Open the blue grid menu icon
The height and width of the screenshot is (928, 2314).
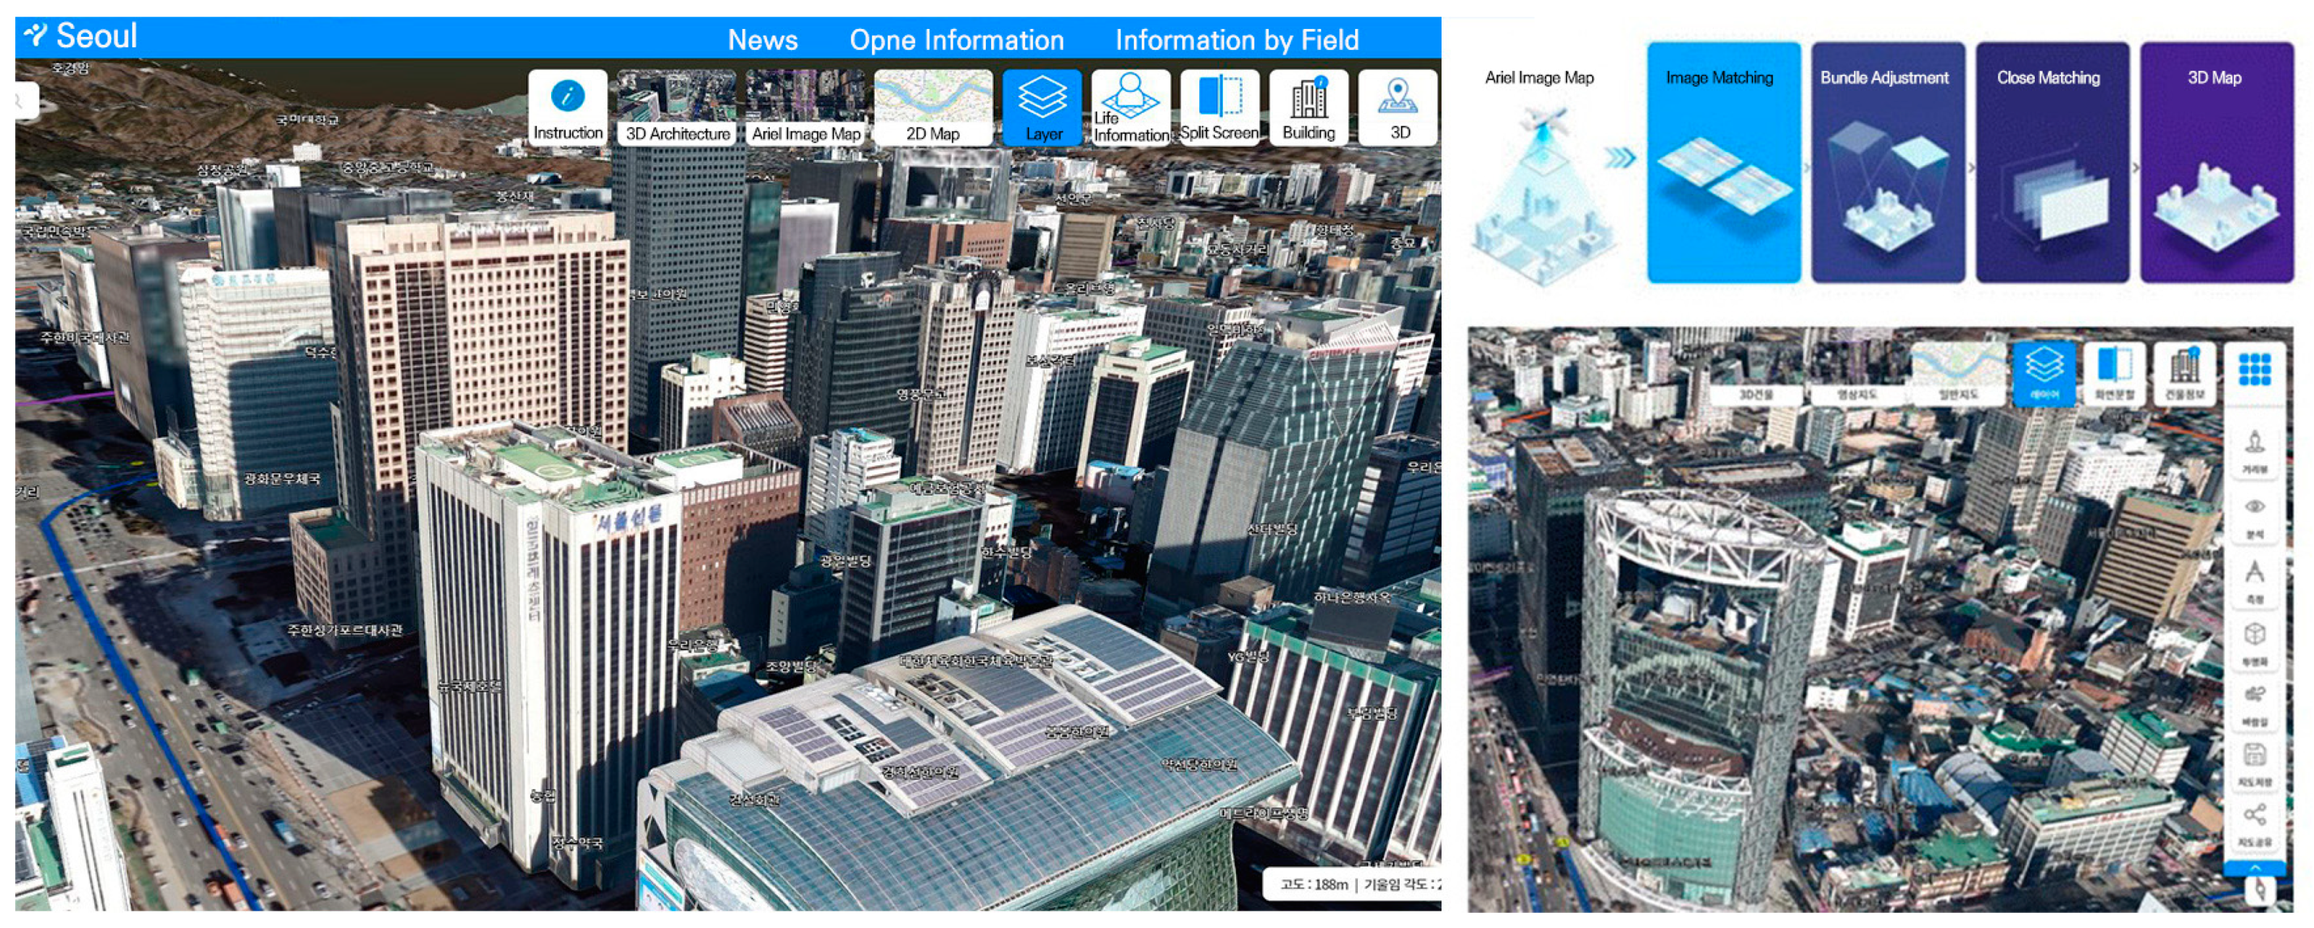(x=2254, y=370)
